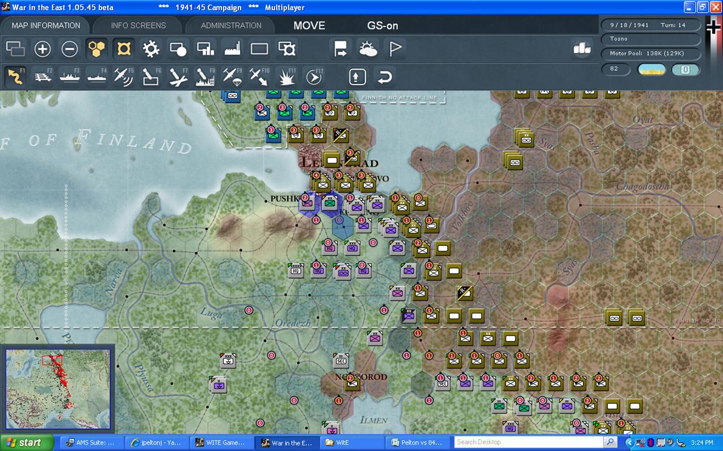
Task: Click the GS-on status label
Action: click(382, 25)
